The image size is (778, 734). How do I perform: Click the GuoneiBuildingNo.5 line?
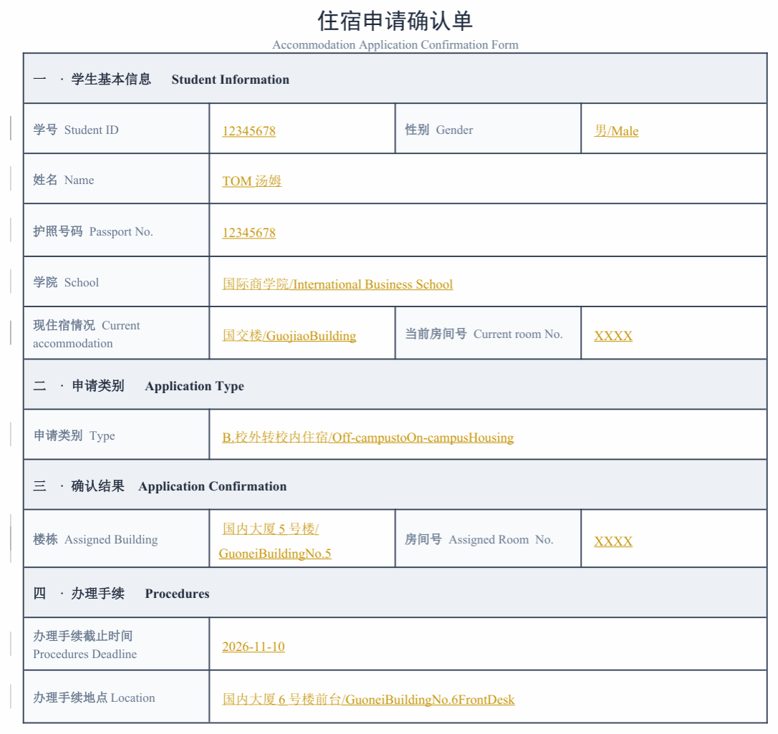tap(275, 554)
